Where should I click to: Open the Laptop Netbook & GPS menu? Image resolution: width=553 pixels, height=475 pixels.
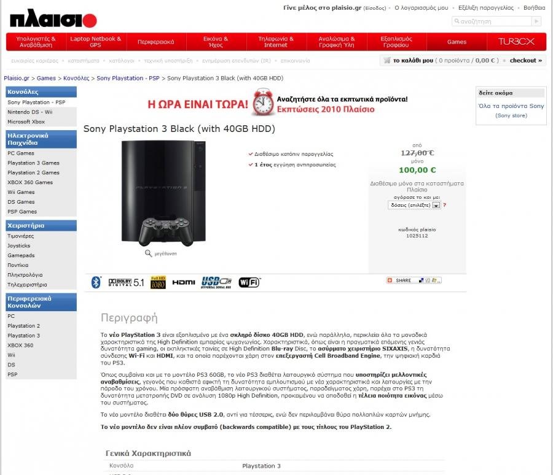click(96, 42)
